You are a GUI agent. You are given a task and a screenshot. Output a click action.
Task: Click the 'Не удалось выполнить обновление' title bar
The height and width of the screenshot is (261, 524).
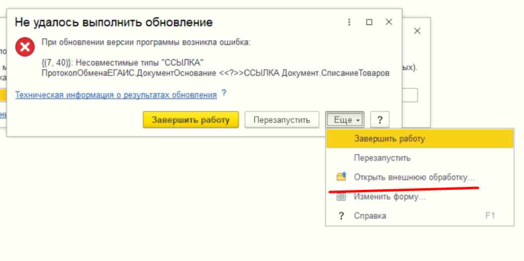point(114,22)
